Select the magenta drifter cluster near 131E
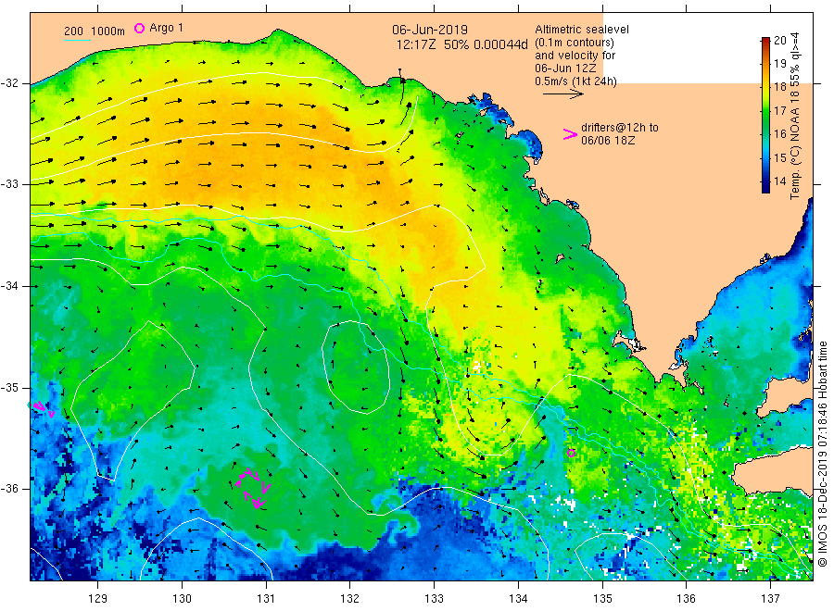Image resolution: width=834 pixels, height=611 pixels. [253, 488]
